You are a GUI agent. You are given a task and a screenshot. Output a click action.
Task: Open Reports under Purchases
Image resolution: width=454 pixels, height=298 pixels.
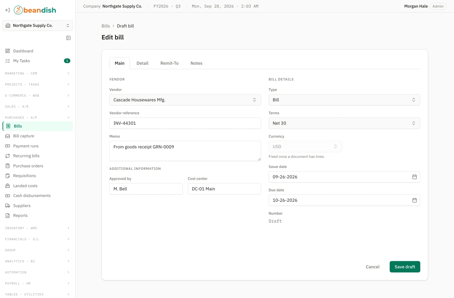38,216
